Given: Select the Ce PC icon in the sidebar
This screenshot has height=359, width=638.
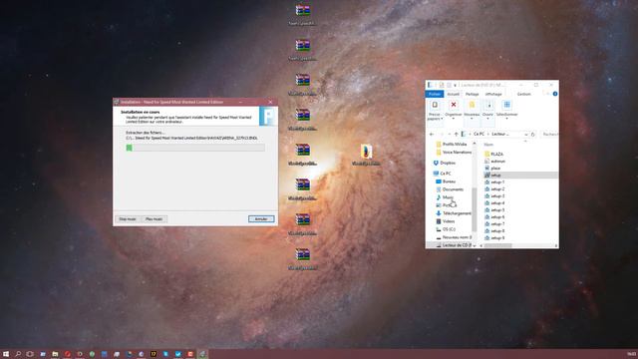Looking at the screenshot, I should tap(437, 174).
